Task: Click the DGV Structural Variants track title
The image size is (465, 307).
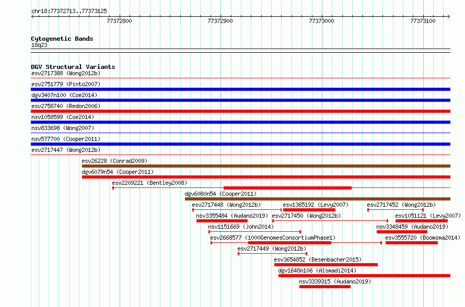Action: point(73,67)
